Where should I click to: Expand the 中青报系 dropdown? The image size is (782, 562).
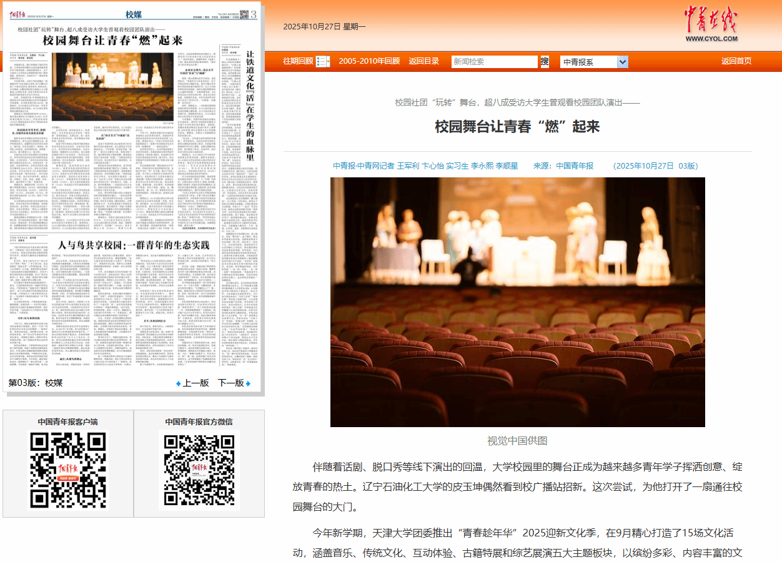click(622, 62)
